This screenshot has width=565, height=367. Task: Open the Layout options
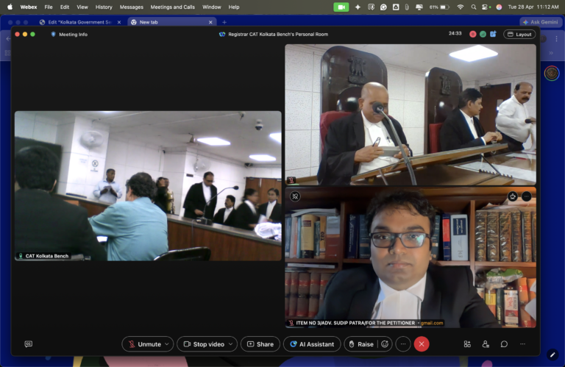pos(519,34)
